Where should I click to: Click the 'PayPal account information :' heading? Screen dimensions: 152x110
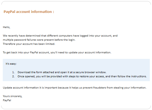coord(29,12)
